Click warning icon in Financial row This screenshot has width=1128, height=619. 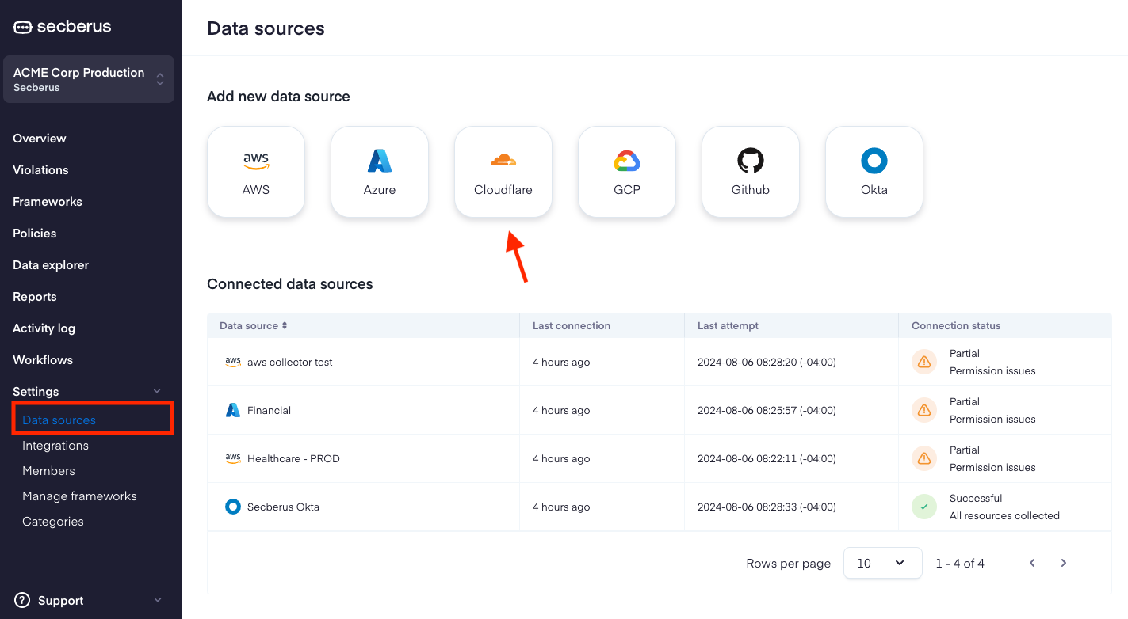pyautogui.click(x=924, y=410)
